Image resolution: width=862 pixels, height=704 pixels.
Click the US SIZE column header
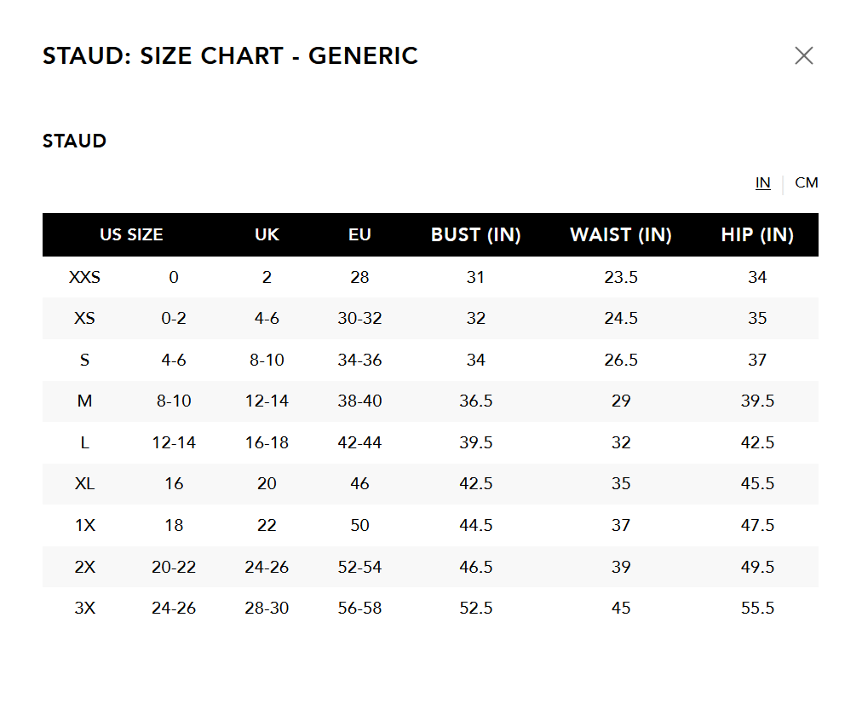click(131, 235)
